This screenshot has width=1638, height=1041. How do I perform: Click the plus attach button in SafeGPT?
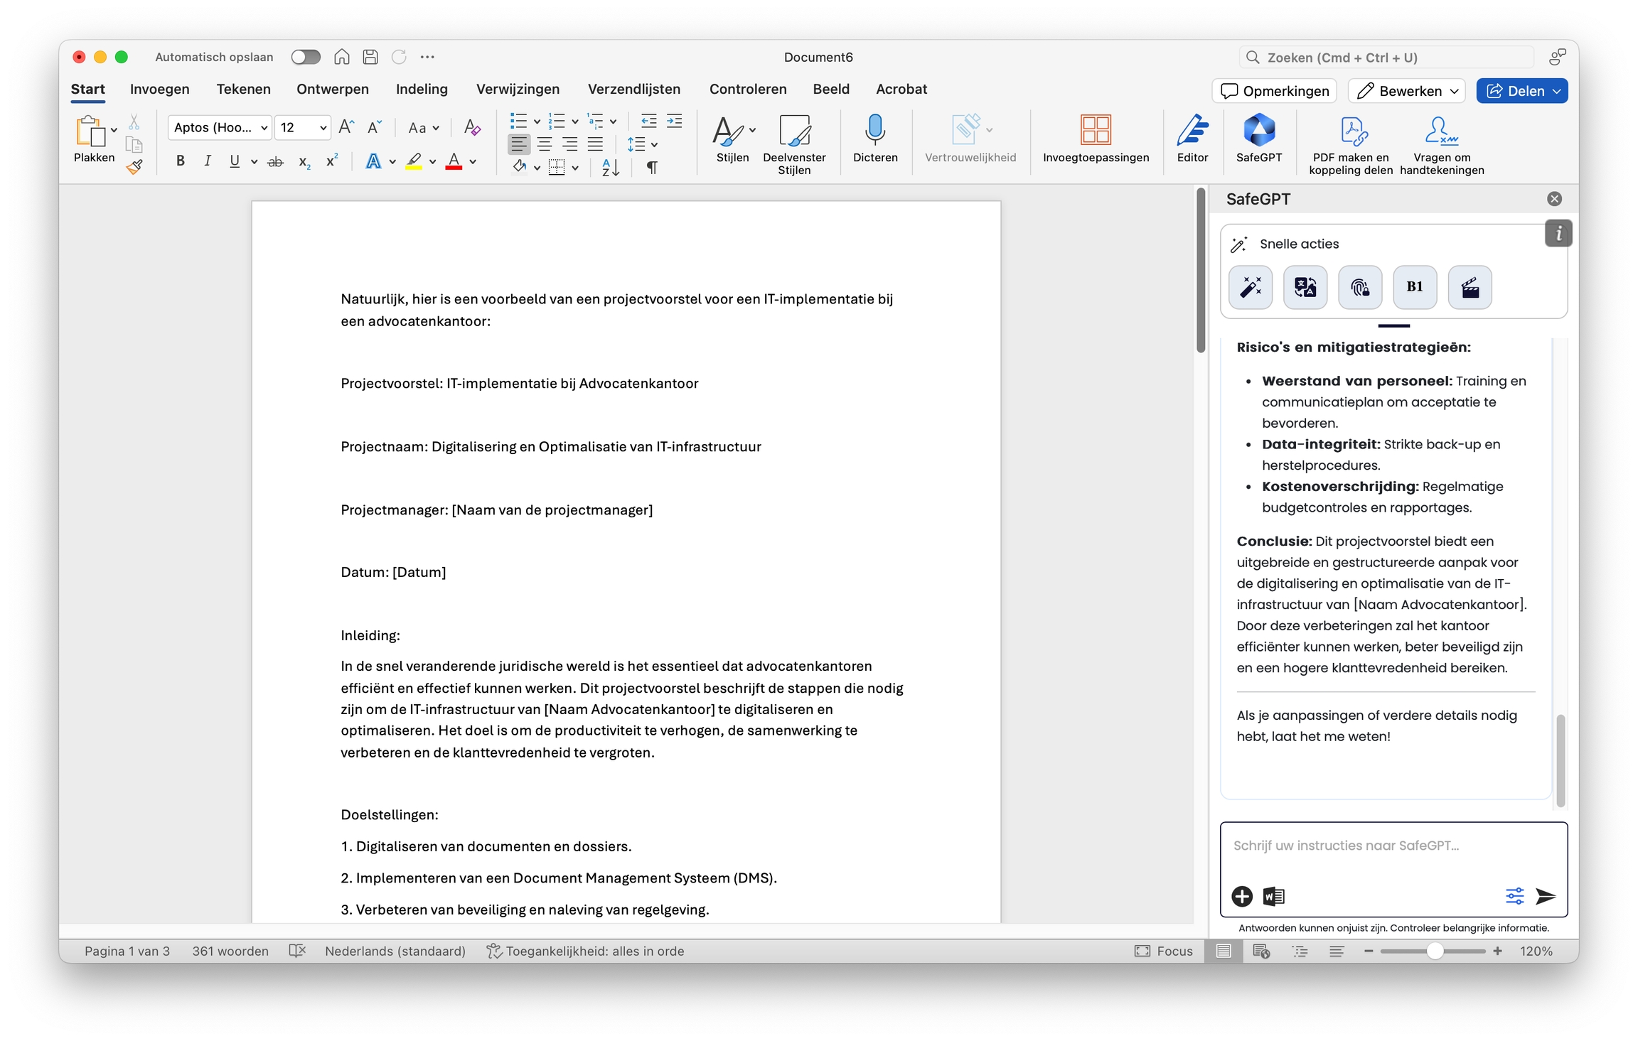[x=1242, y=896]
